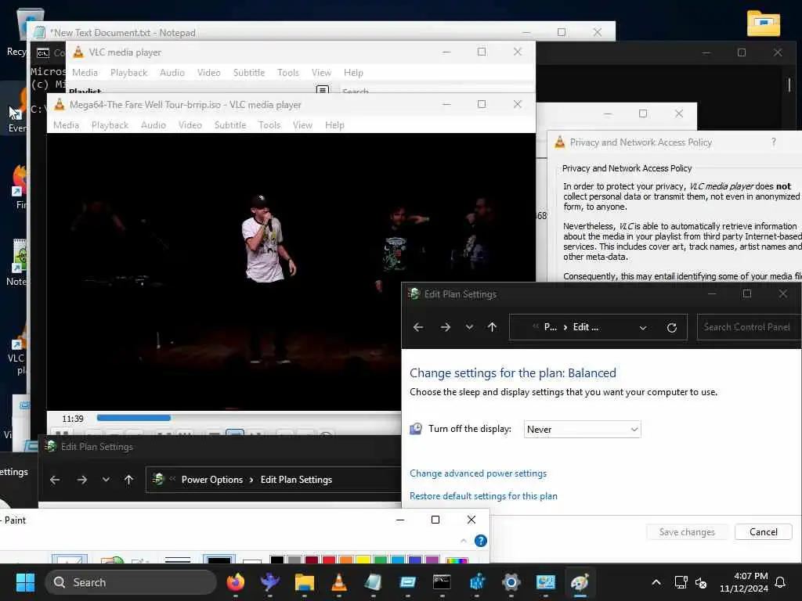Open the taskbar clock showing 4:07 PM
Viewport: 802px width, 601px height.
click(744, 582)
